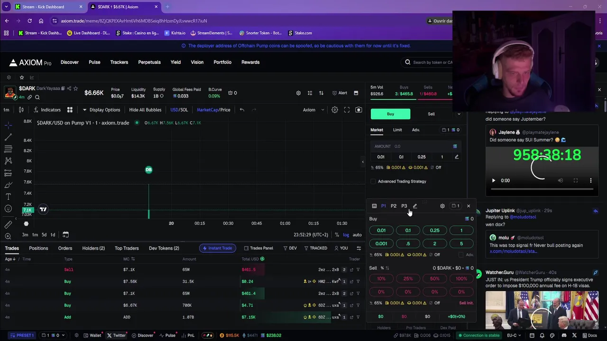Open the Pulse navigation item
607x341 pixels.
[x=94, y=62]
